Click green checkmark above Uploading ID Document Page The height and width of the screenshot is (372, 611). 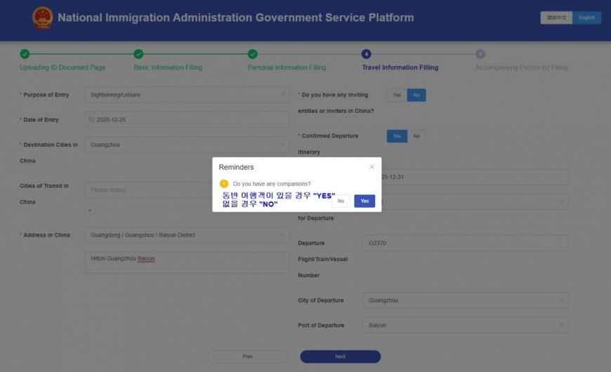pyautogui.click(x=25, y=54)
